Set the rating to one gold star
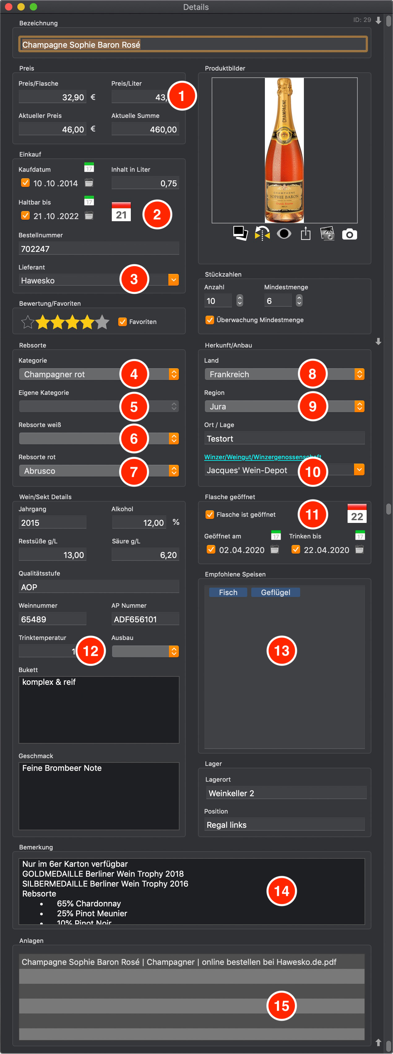This screenshot has height=1054, width=393. point(42,322)
